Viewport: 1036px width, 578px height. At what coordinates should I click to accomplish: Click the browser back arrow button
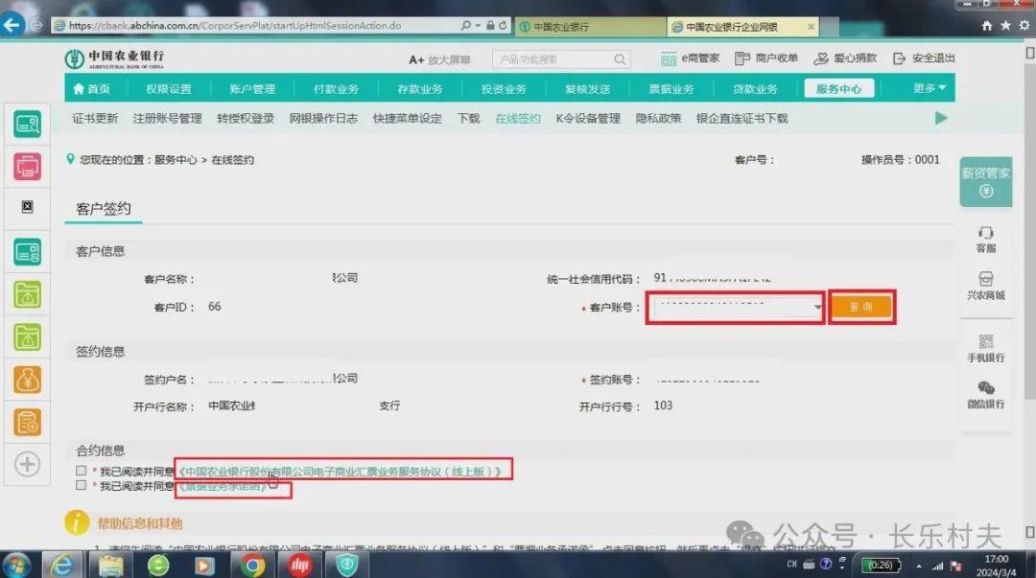coord(12,25)
